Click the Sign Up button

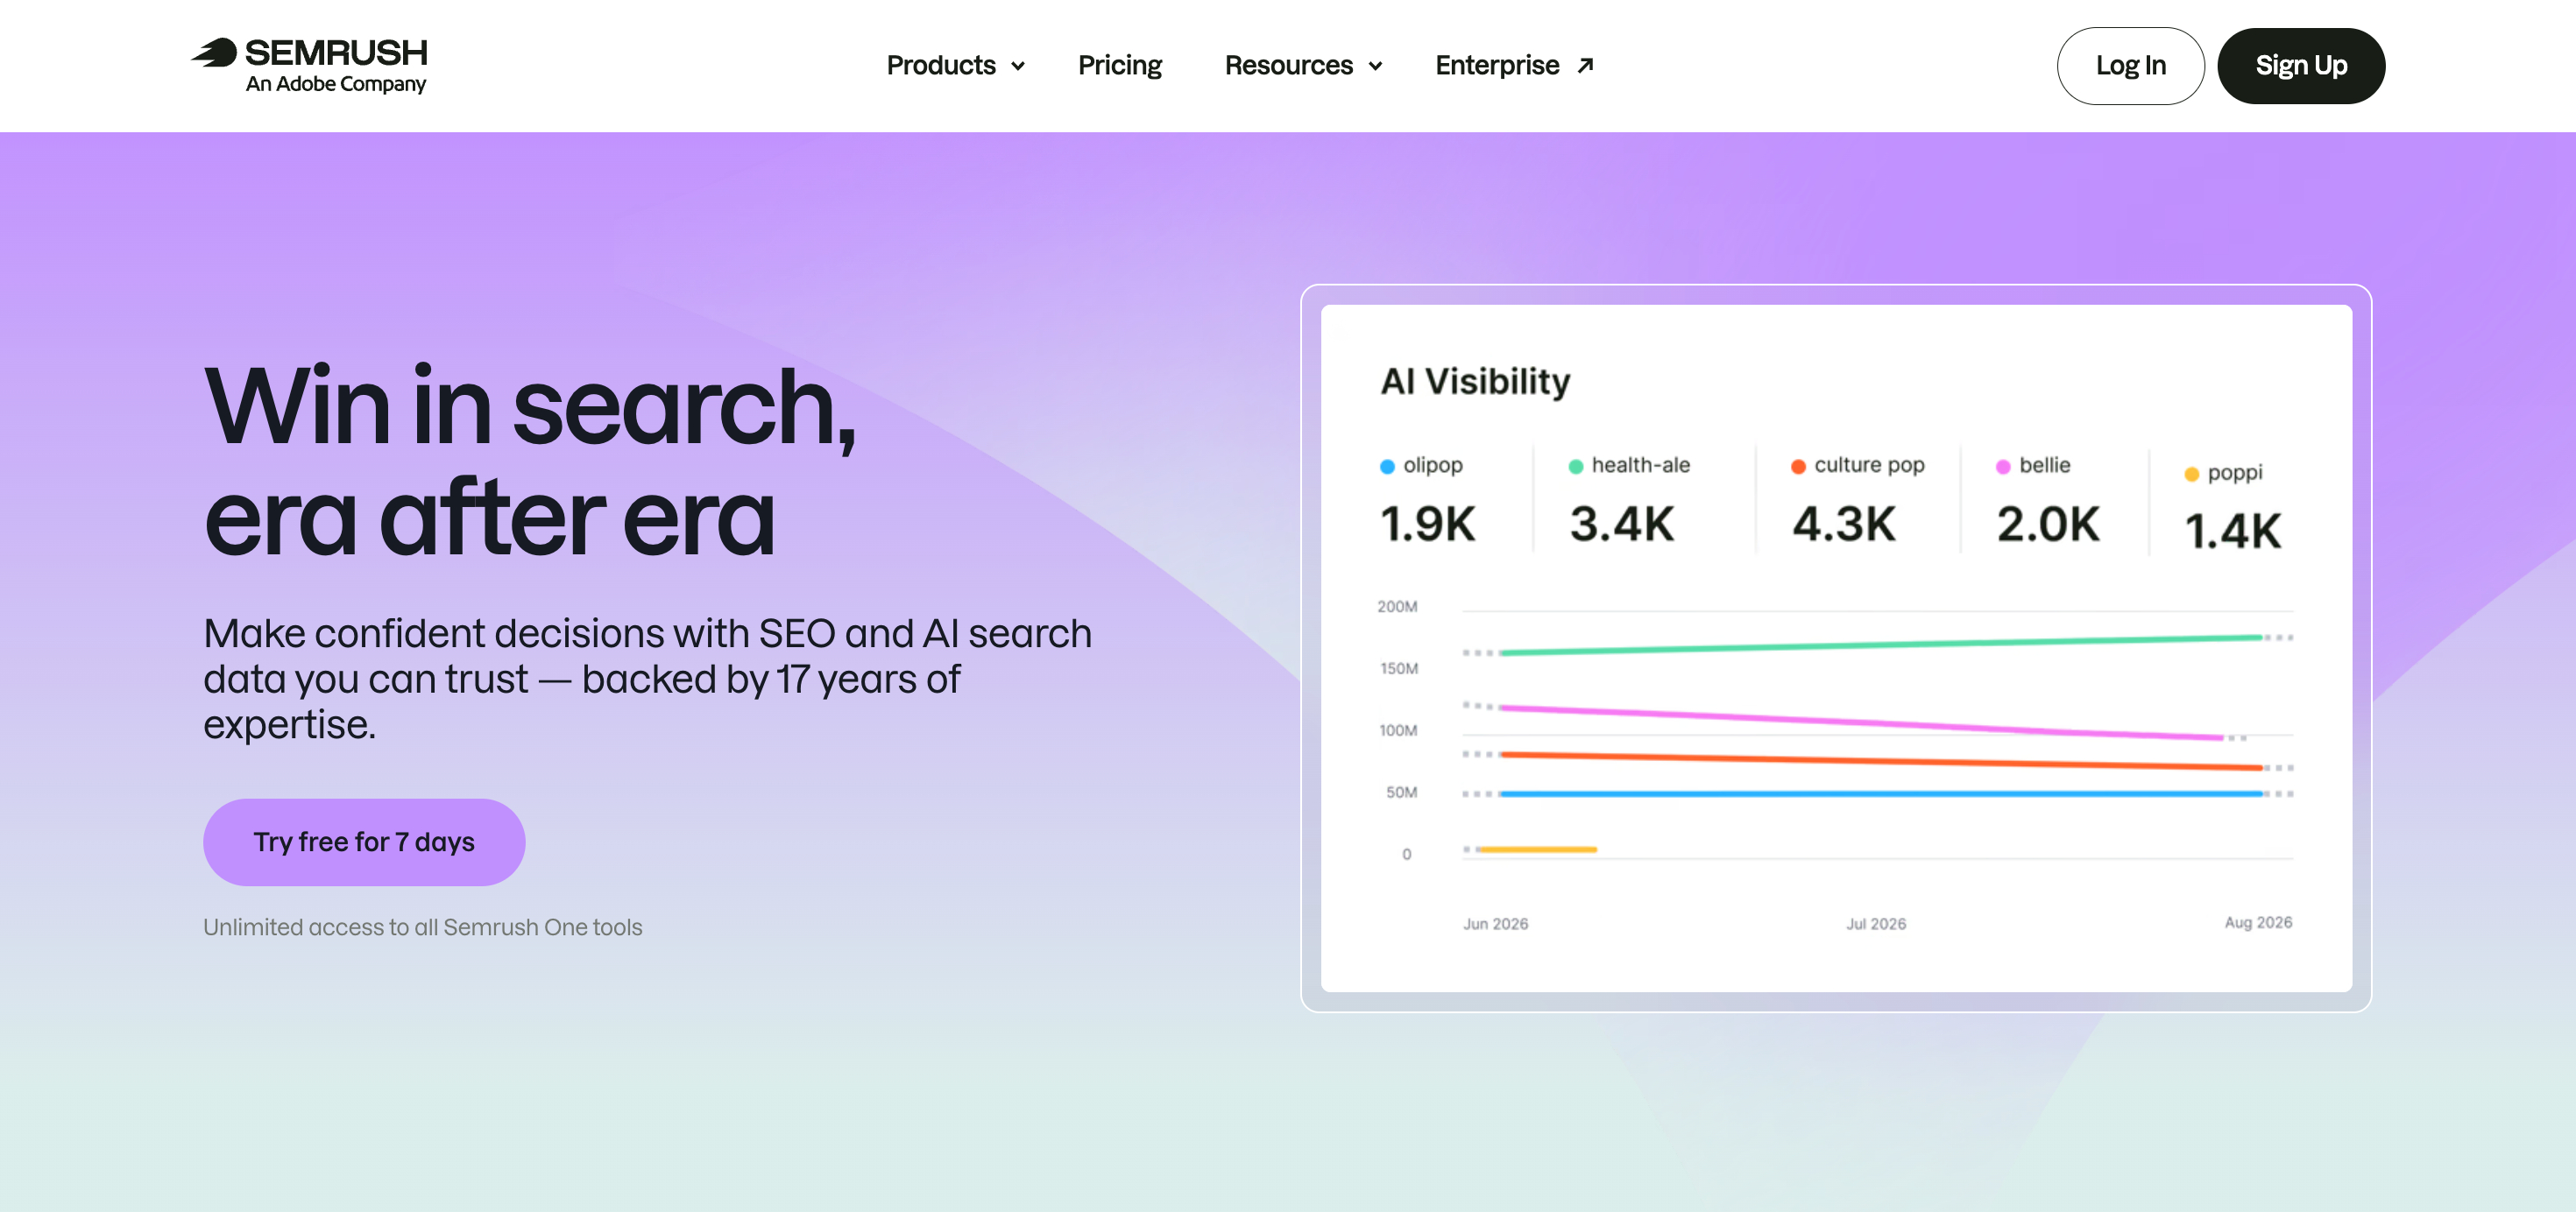tap(2301, 66)
